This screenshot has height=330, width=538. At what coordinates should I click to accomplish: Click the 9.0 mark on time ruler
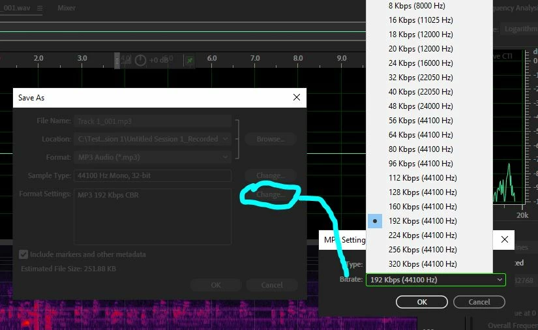(x=342, y=58)
